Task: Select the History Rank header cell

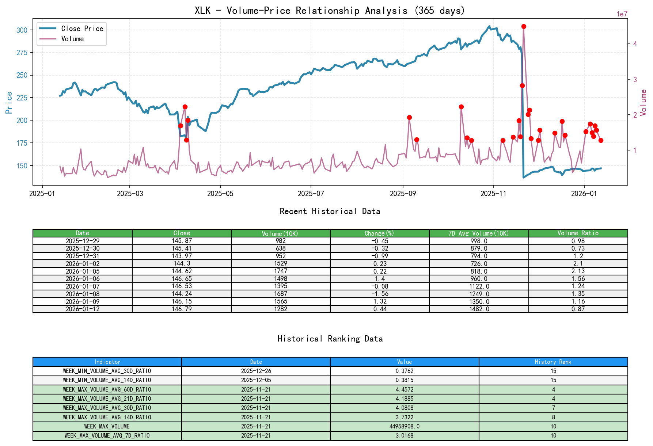Action: click(x=553, y=362)
